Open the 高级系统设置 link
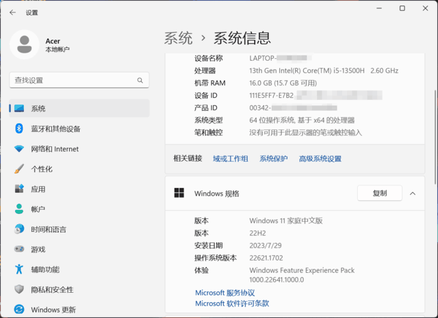Viewport: 438px width, 318px height. (320, 159)
